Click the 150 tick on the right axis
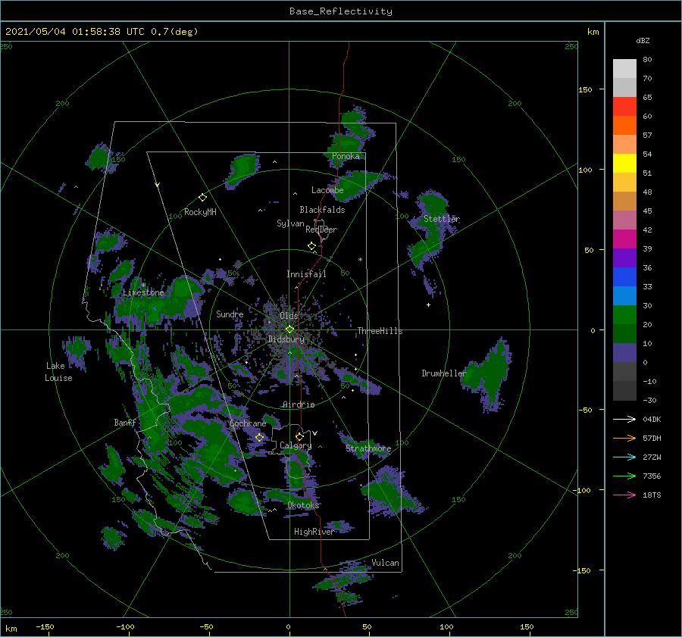Screen dimensions: 682x637 (585, 89)
